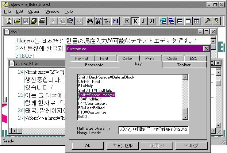The width and height of the screenshot is (227, 153).
Task: Click the Save All stacked disks icon
Action: click(x=34, y=21)
